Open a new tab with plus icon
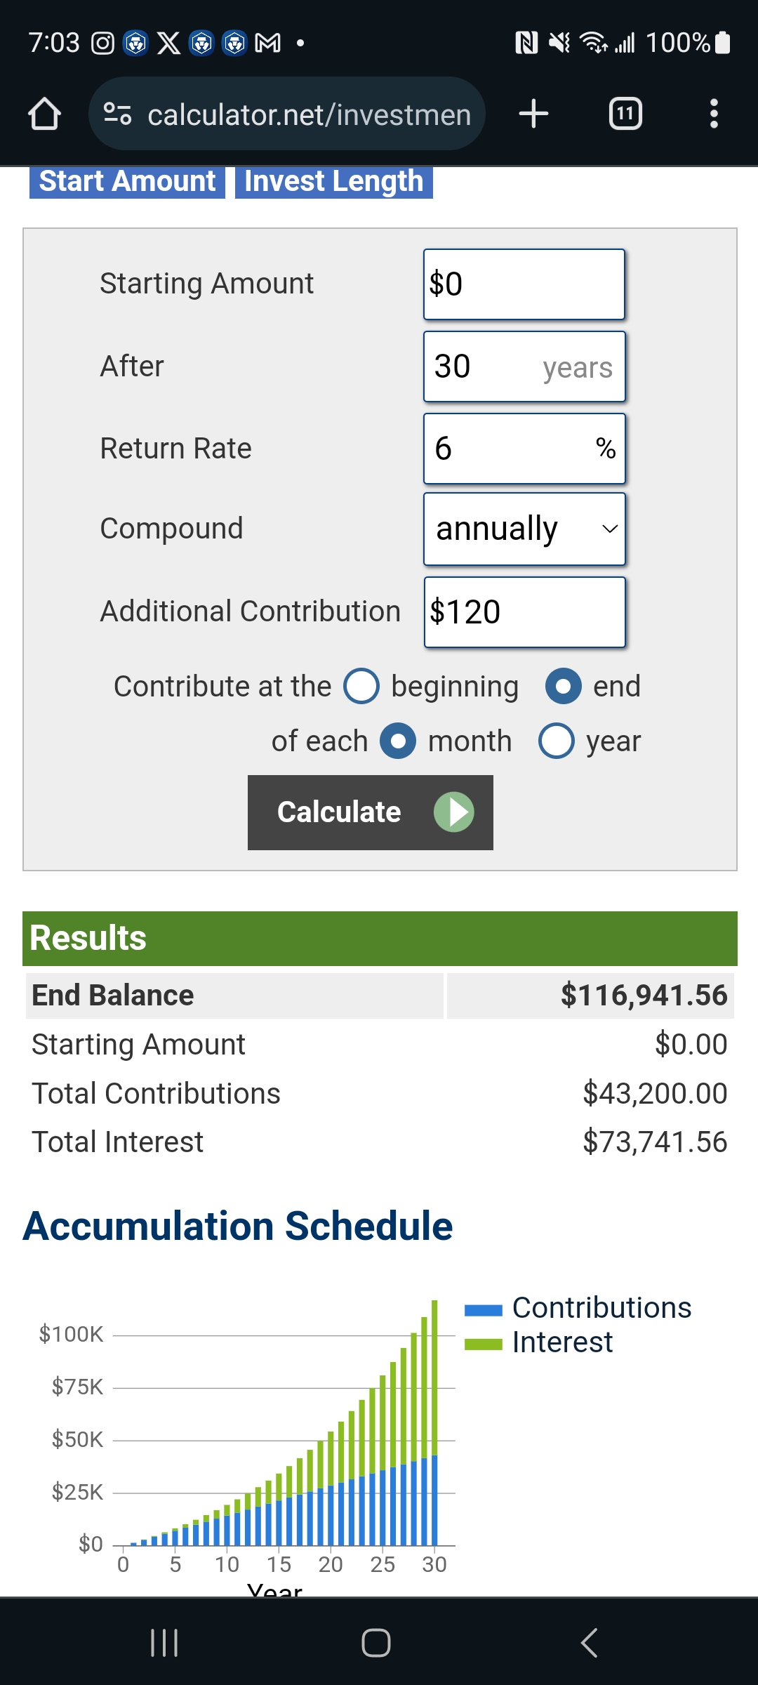Viewport: 758px width, 1685px height. click(533, 114)
